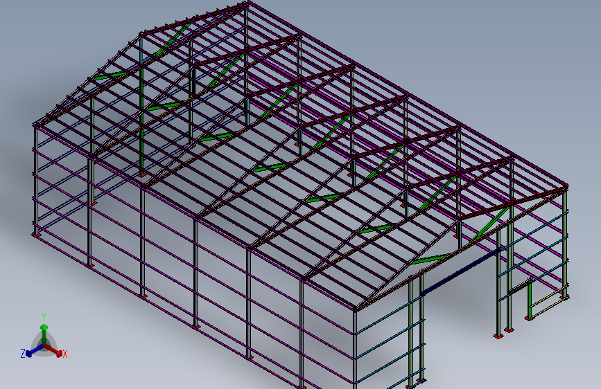Select the green diagonal brace in the front gable

[490, 224]
